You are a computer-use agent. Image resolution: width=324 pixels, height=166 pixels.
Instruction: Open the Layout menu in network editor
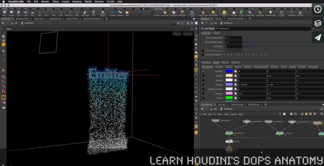(233, 114)
